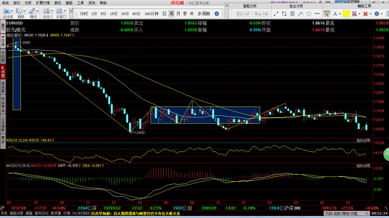The image size is (389, 218).
Task: Open the K线图 sidebar tab
Action: pos(3,71)
